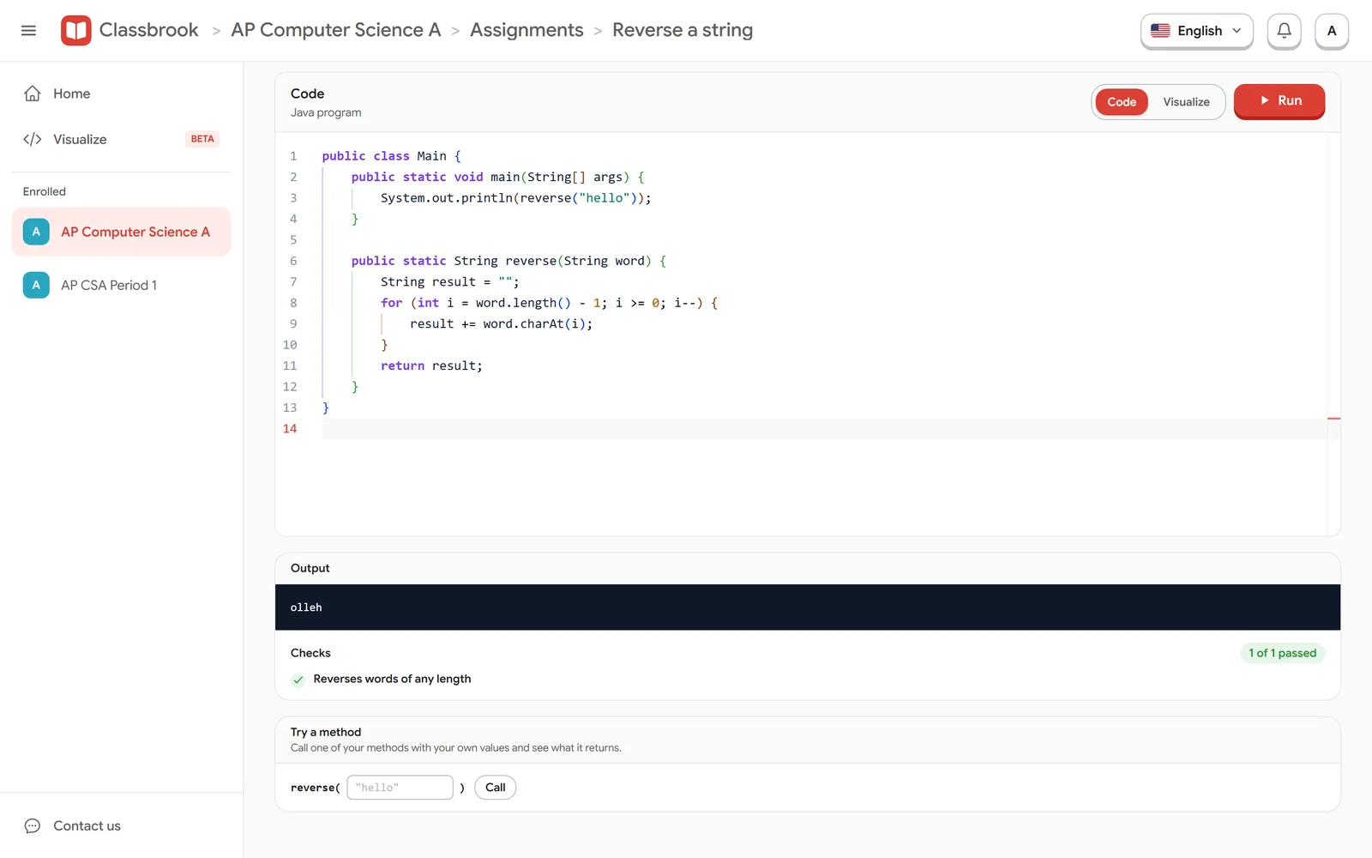Click the 'result += word.charAt(i);' line

(x=501, y=323)
